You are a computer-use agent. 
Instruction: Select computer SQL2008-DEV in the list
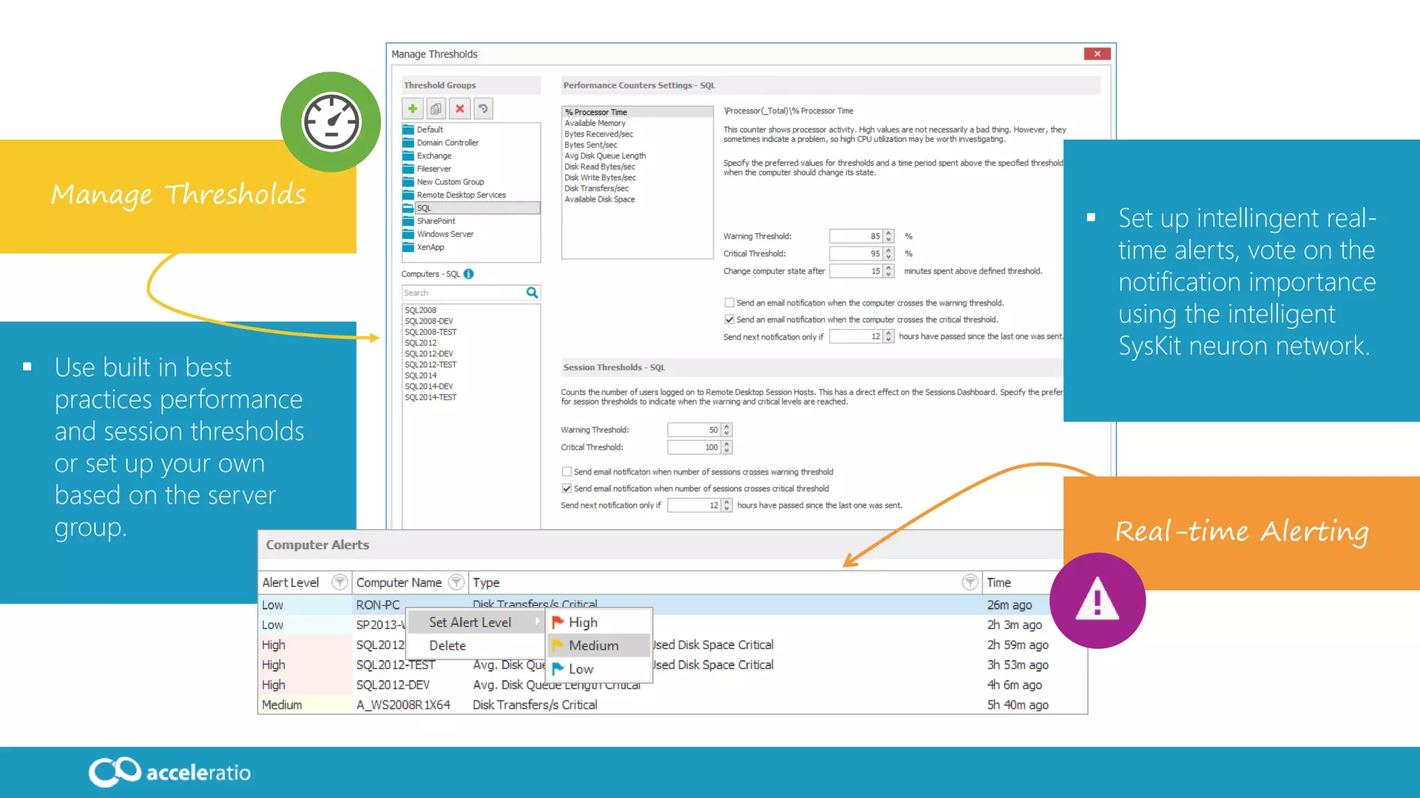pos(429,321)
